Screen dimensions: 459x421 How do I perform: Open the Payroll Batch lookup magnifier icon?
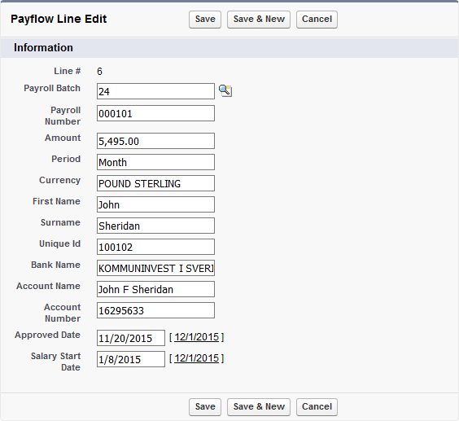(x=225, y=91)
